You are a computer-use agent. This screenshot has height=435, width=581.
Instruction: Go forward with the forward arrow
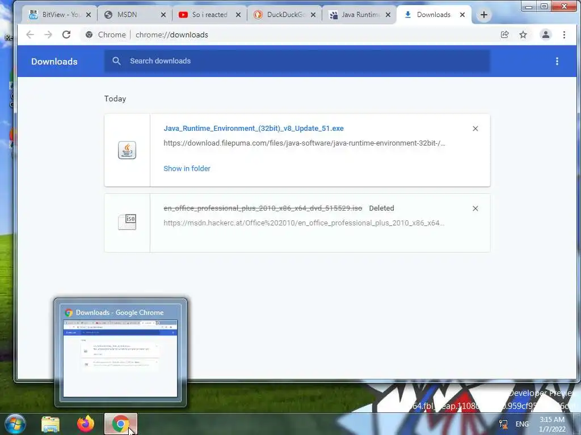(x=48, y=35)
